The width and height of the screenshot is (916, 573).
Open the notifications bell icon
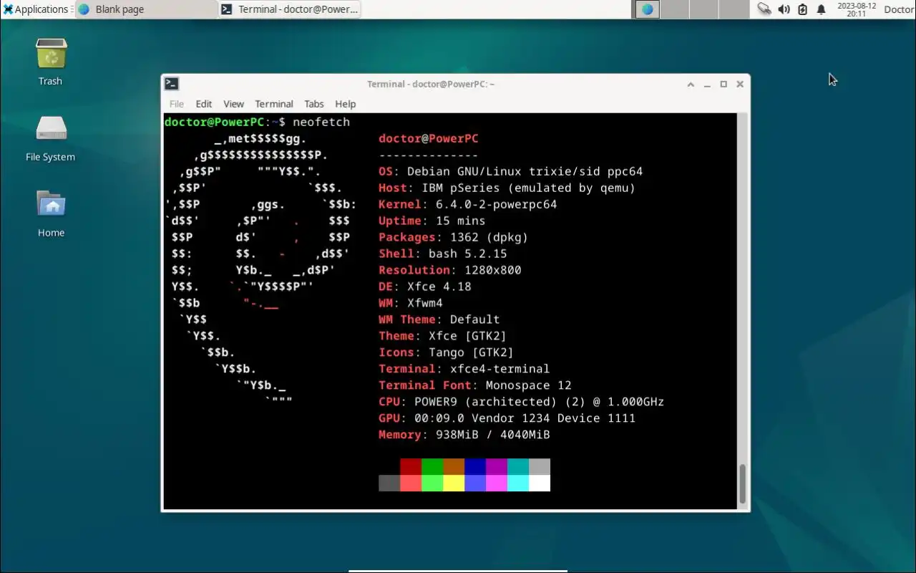click(822, 9)
